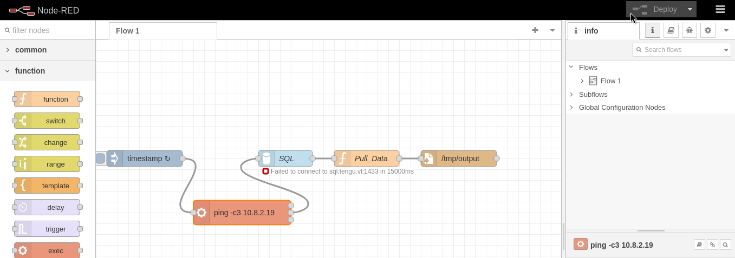Show the debug messages sidebar panel
The image size is (735, 258).
coord(690,30)
